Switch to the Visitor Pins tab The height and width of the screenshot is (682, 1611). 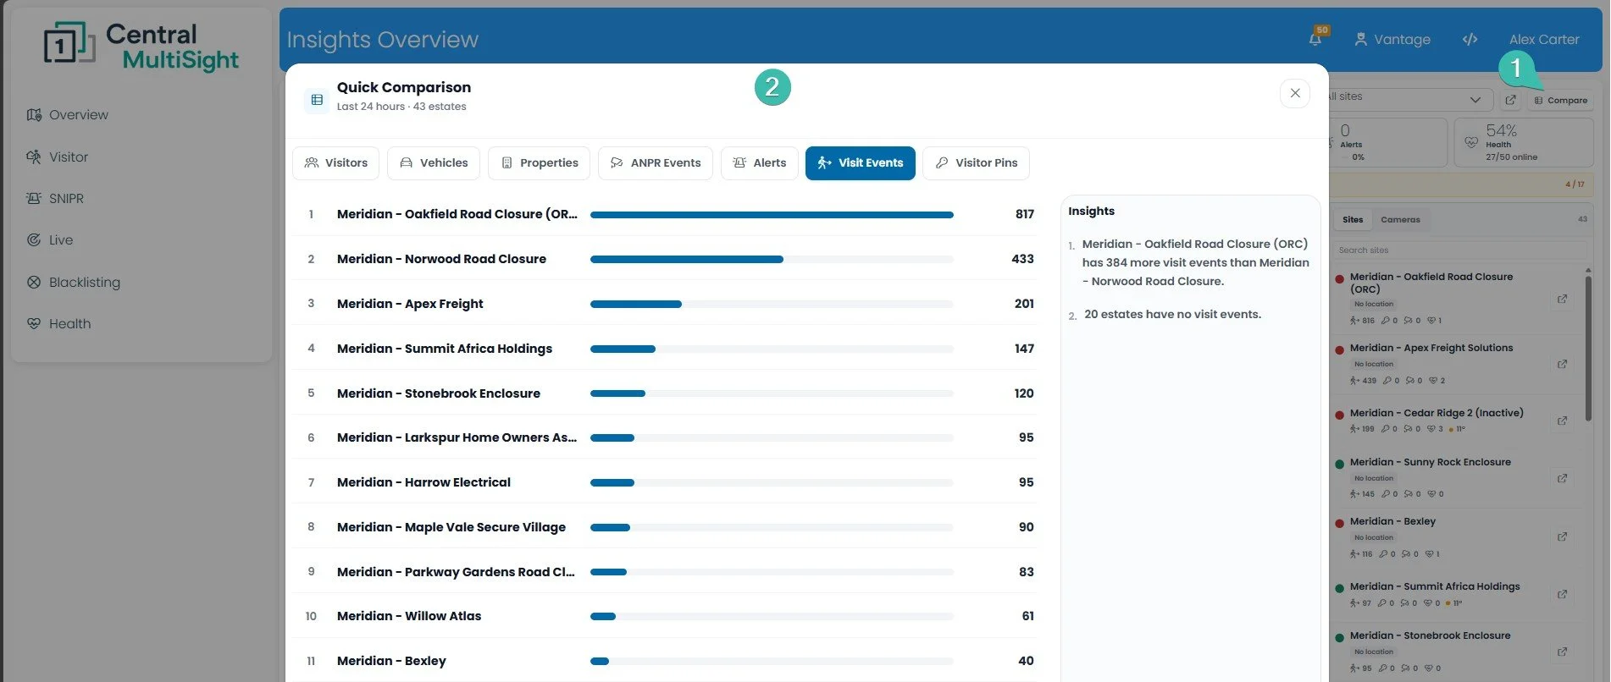coord(976,162)
